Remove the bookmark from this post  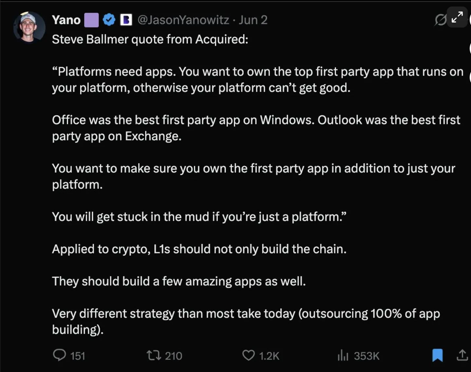(x=437, y=355)
